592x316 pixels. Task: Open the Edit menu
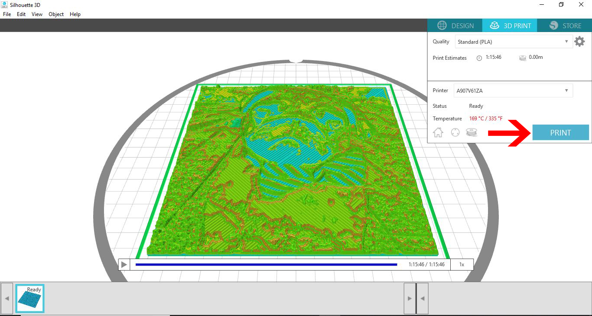coord(21,14)
